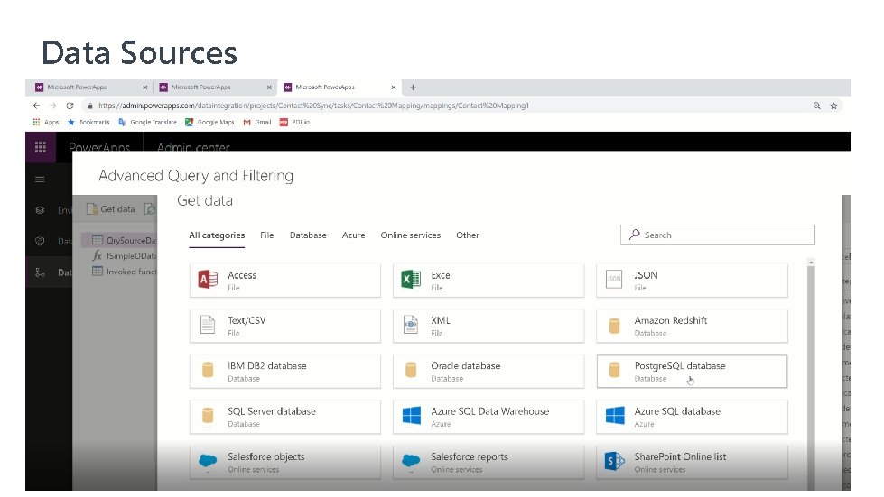Click the PowerApps app launcher waffle icon
Image resolution: width=884 pixels, height=497 pixels.
click(x=40, y=147)
